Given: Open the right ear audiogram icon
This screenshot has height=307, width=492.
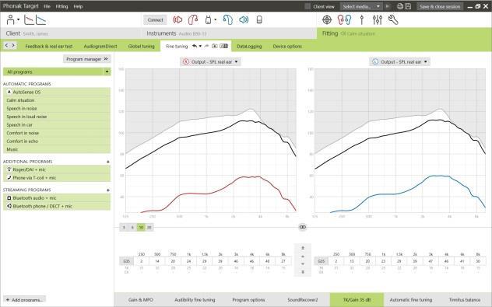Looking at the screenshot, I should (29, 19).
